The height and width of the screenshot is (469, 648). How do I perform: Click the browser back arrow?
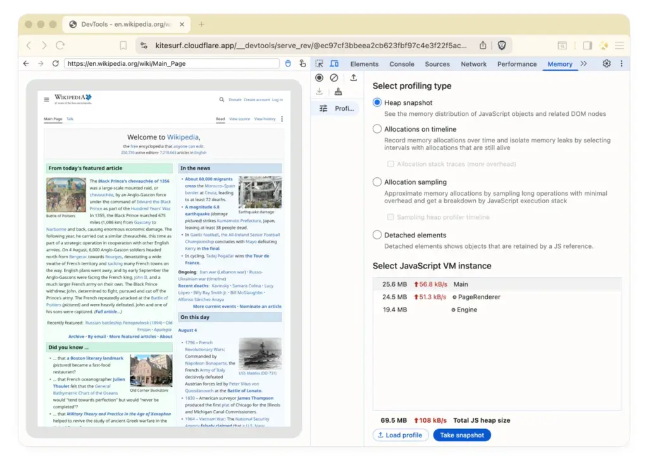point(28,46)
